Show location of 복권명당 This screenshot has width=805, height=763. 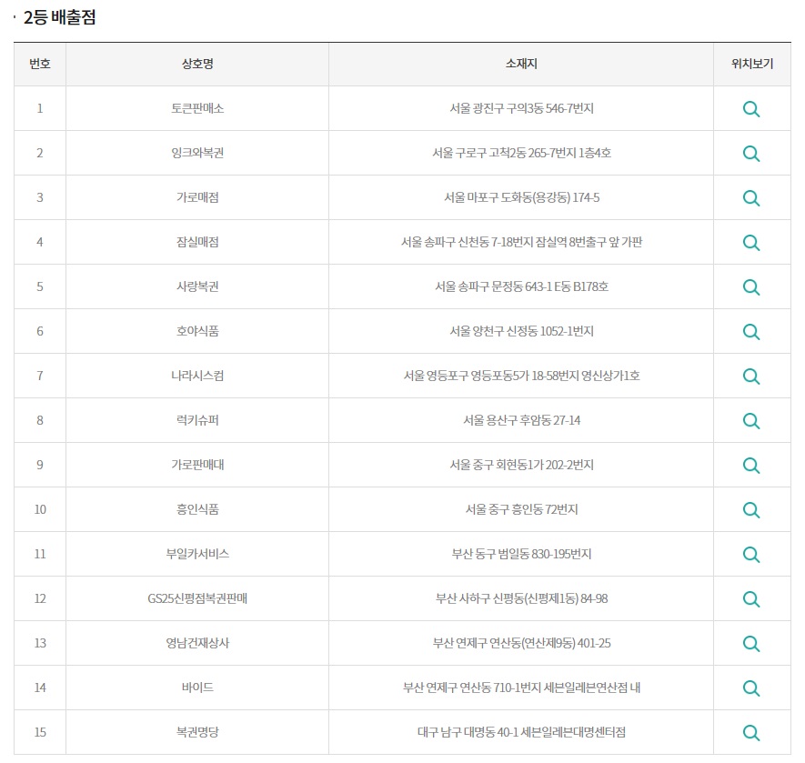[751, 733]
